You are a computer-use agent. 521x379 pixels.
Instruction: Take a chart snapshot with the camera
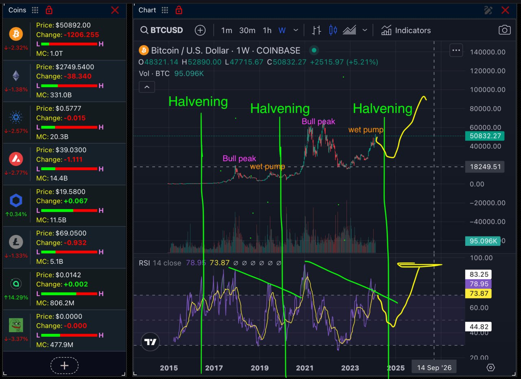(505, 30)
